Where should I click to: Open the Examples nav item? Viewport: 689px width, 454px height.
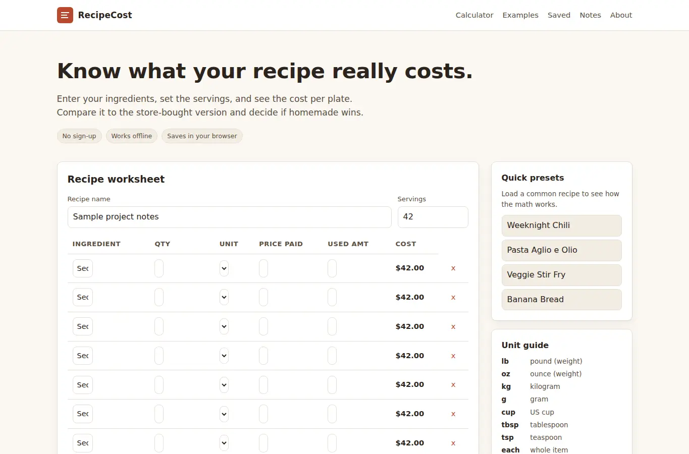click(x=520, y=15)
